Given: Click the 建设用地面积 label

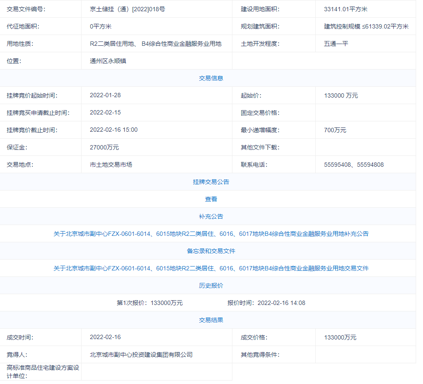Looking at the screenshot, I should pos(260,9).
